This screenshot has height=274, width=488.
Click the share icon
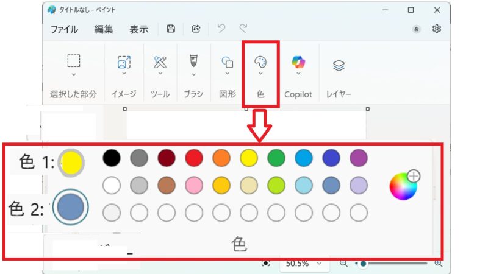click(196, 29)
